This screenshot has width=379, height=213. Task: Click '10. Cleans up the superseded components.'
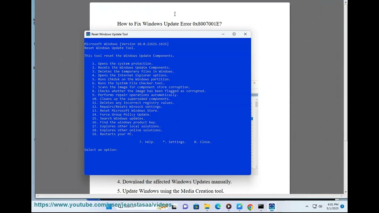(x=131, y=99)
